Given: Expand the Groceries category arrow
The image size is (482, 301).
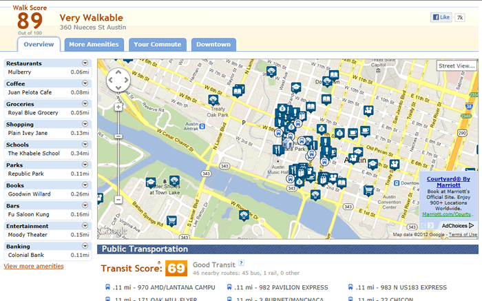Looking at the screenshot, I should [x=85, y=103].
